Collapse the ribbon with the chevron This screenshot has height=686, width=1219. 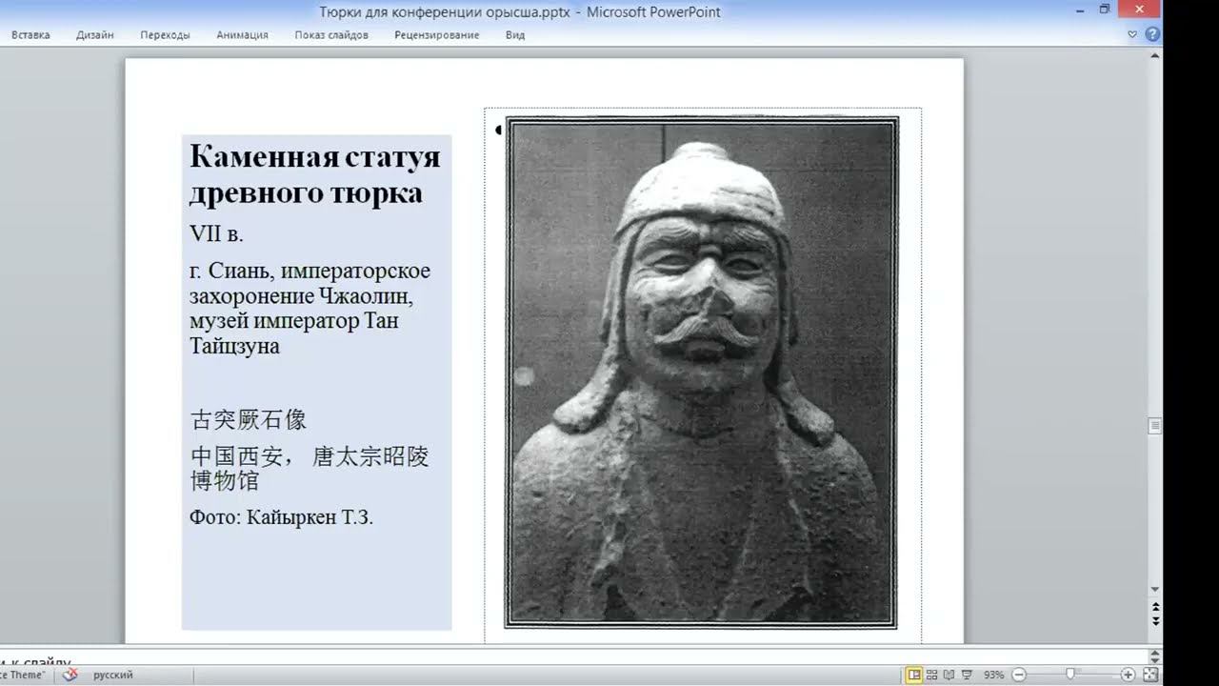coord(1132,34)
